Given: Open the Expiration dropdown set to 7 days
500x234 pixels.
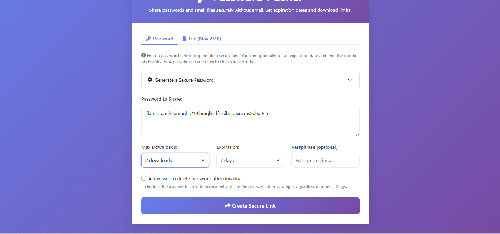Looking at the screenshot, I should pyautogui.click(x=250, y=160).
